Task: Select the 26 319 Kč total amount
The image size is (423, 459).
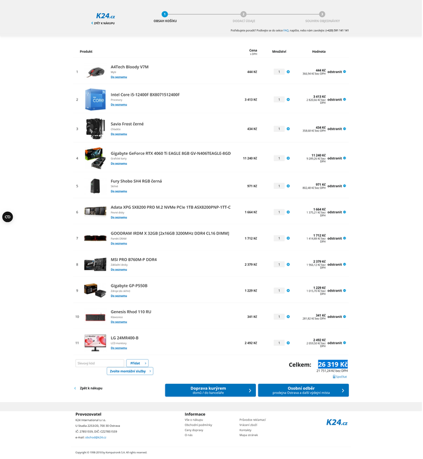Action: (x=333, y=365)
